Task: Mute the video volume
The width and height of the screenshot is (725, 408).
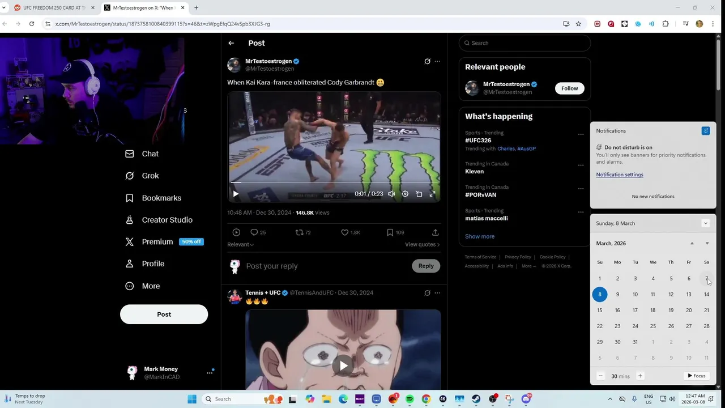Action: (391, 194)
